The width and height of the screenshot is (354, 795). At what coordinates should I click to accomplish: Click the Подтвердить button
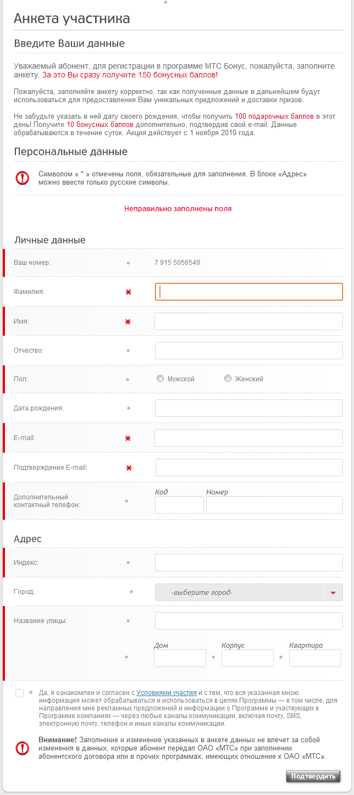313,776
